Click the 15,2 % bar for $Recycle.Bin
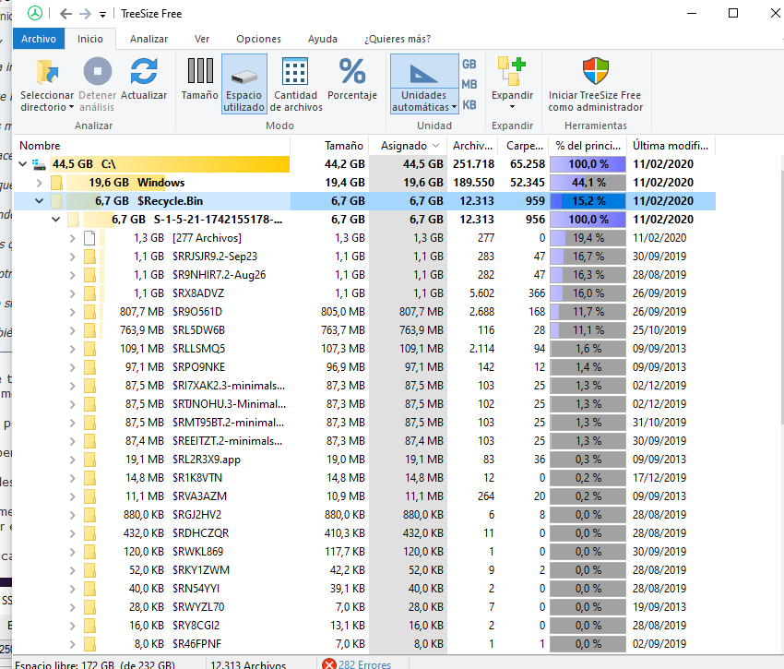 pyautogui.click(x=588, y=201)
